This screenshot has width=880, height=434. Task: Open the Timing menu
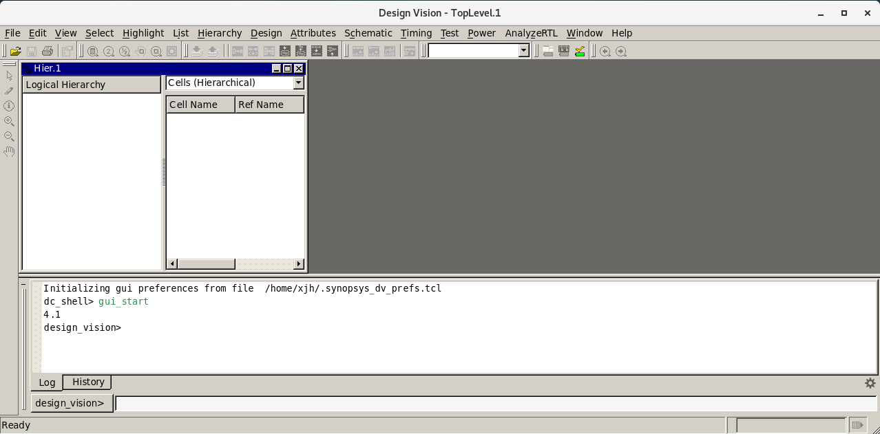point(416,33)
